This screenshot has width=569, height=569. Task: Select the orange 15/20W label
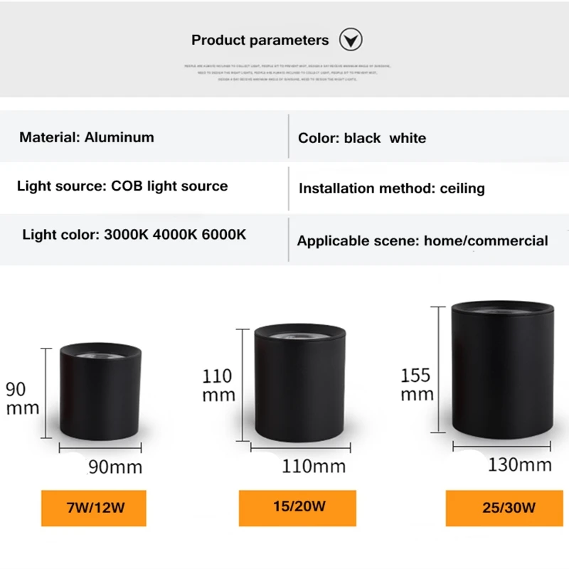[x=297, y=506]
